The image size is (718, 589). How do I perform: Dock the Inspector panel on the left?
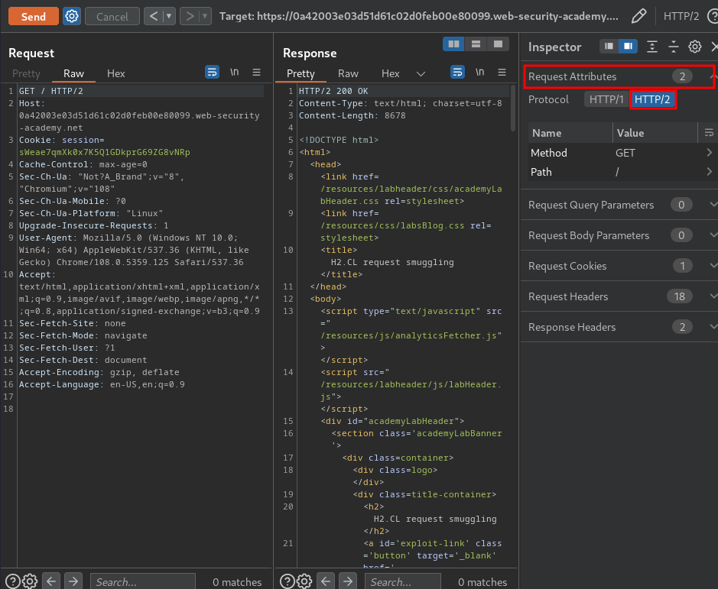[x=609, y=47]
